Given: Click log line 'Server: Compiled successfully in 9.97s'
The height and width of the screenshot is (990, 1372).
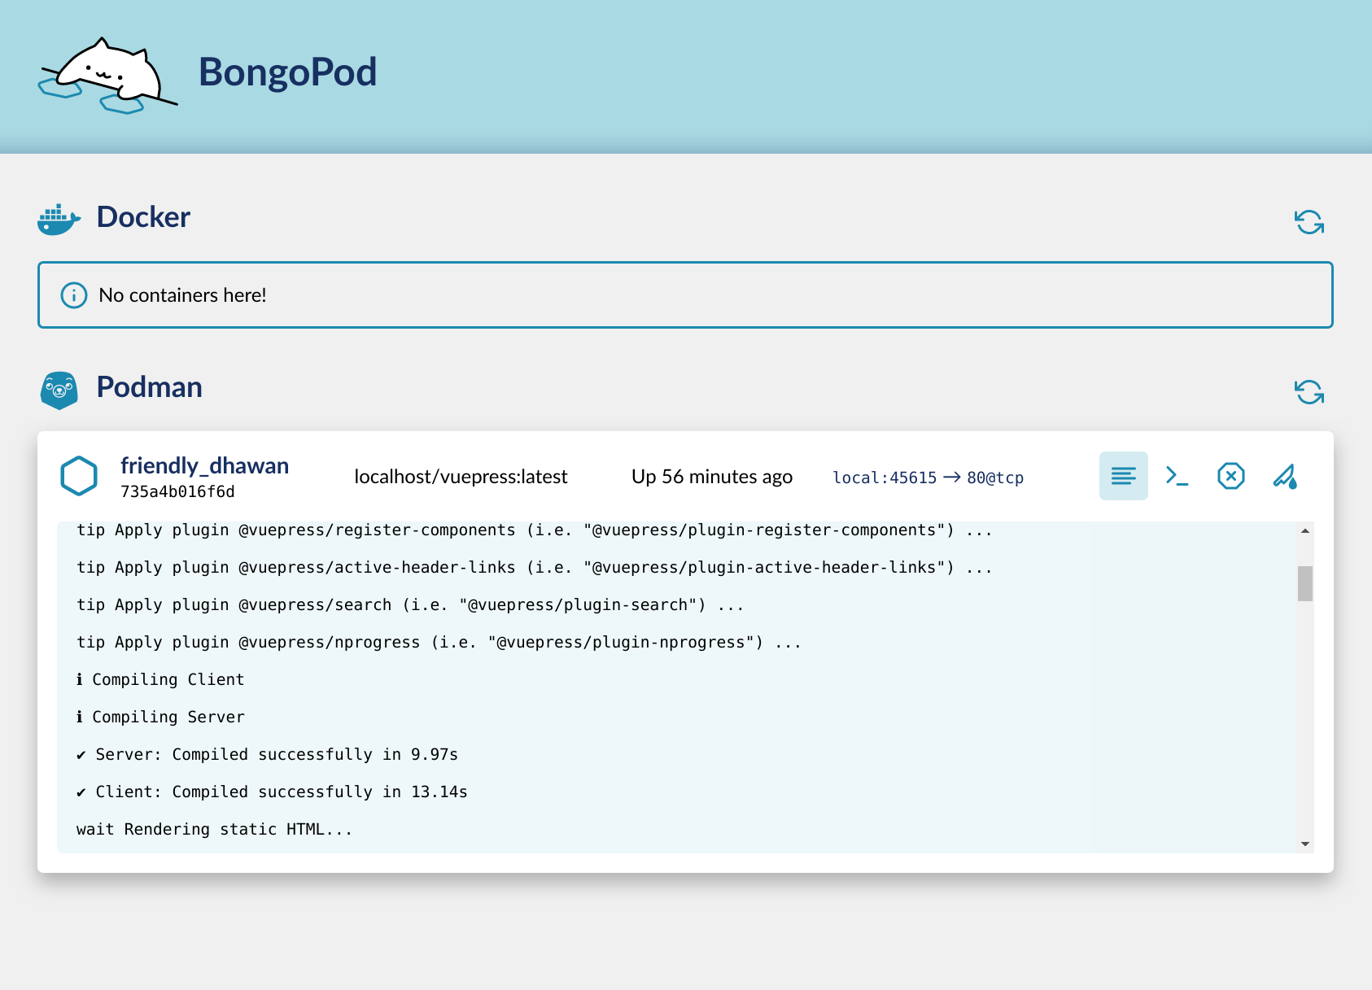Looking at the screenshot, I should (x=267, y=754).
